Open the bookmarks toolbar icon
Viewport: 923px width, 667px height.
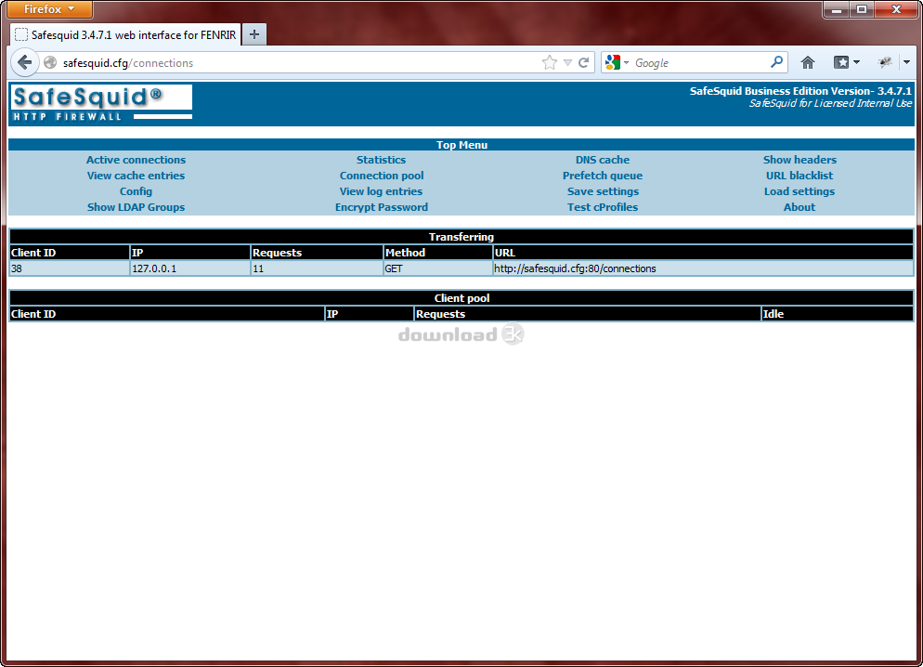tap(841, 62)
